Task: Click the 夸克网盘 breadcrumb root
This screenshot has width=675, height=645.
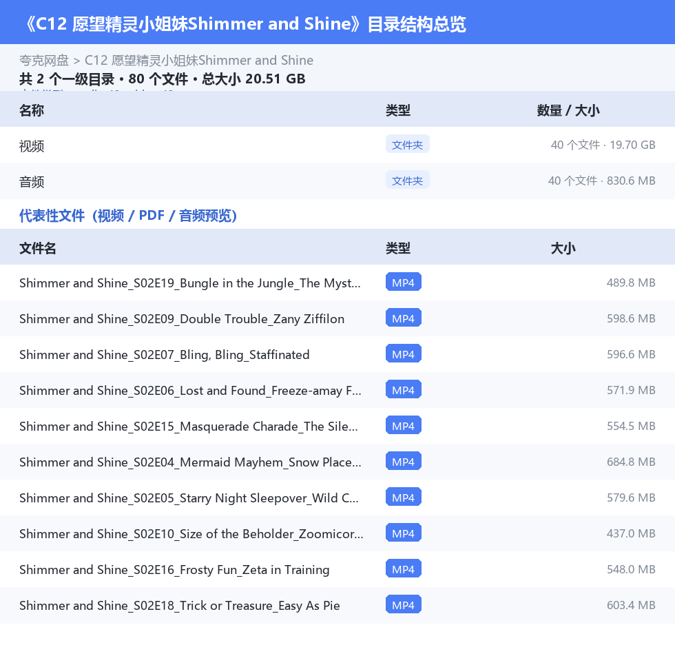Action: tap(44, 60)
